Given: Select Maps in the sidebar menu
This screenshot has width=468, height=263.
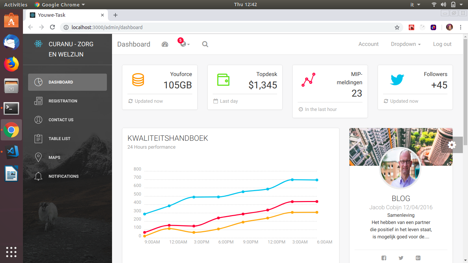Looking at the screenshot, I should 54,158.
